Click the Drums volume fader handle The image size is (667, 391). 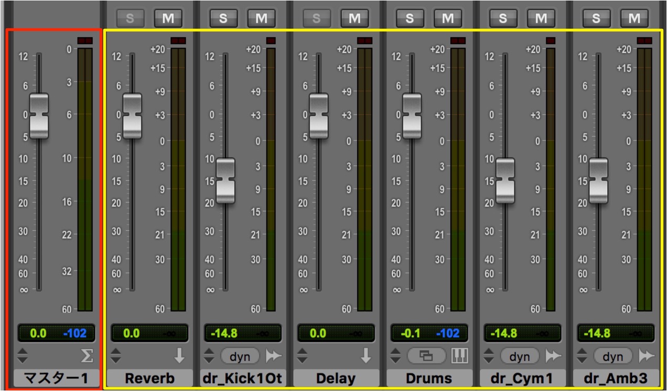click(x=412, y=116)
